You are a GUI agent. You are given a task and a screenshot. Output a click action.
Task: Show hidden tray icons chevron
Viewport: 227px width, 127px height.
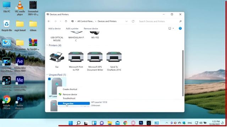167,123
